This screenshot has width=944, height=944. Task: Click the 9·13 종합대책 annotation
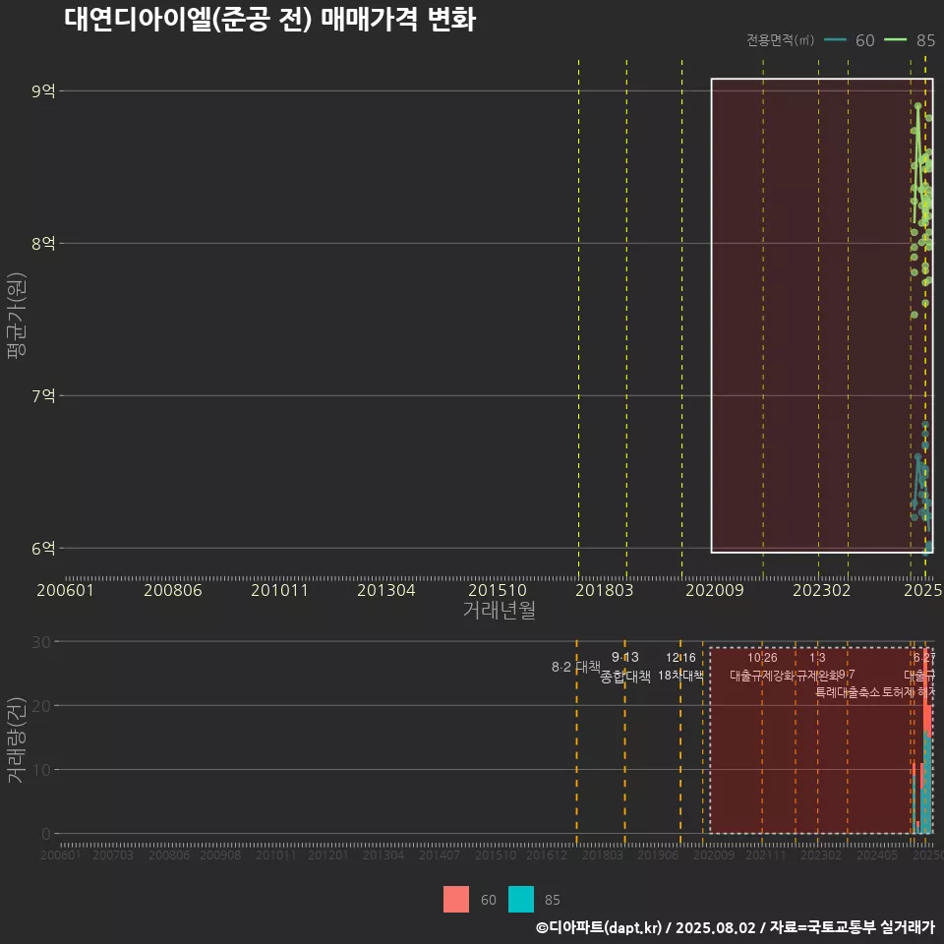click(x=625, y=667)
